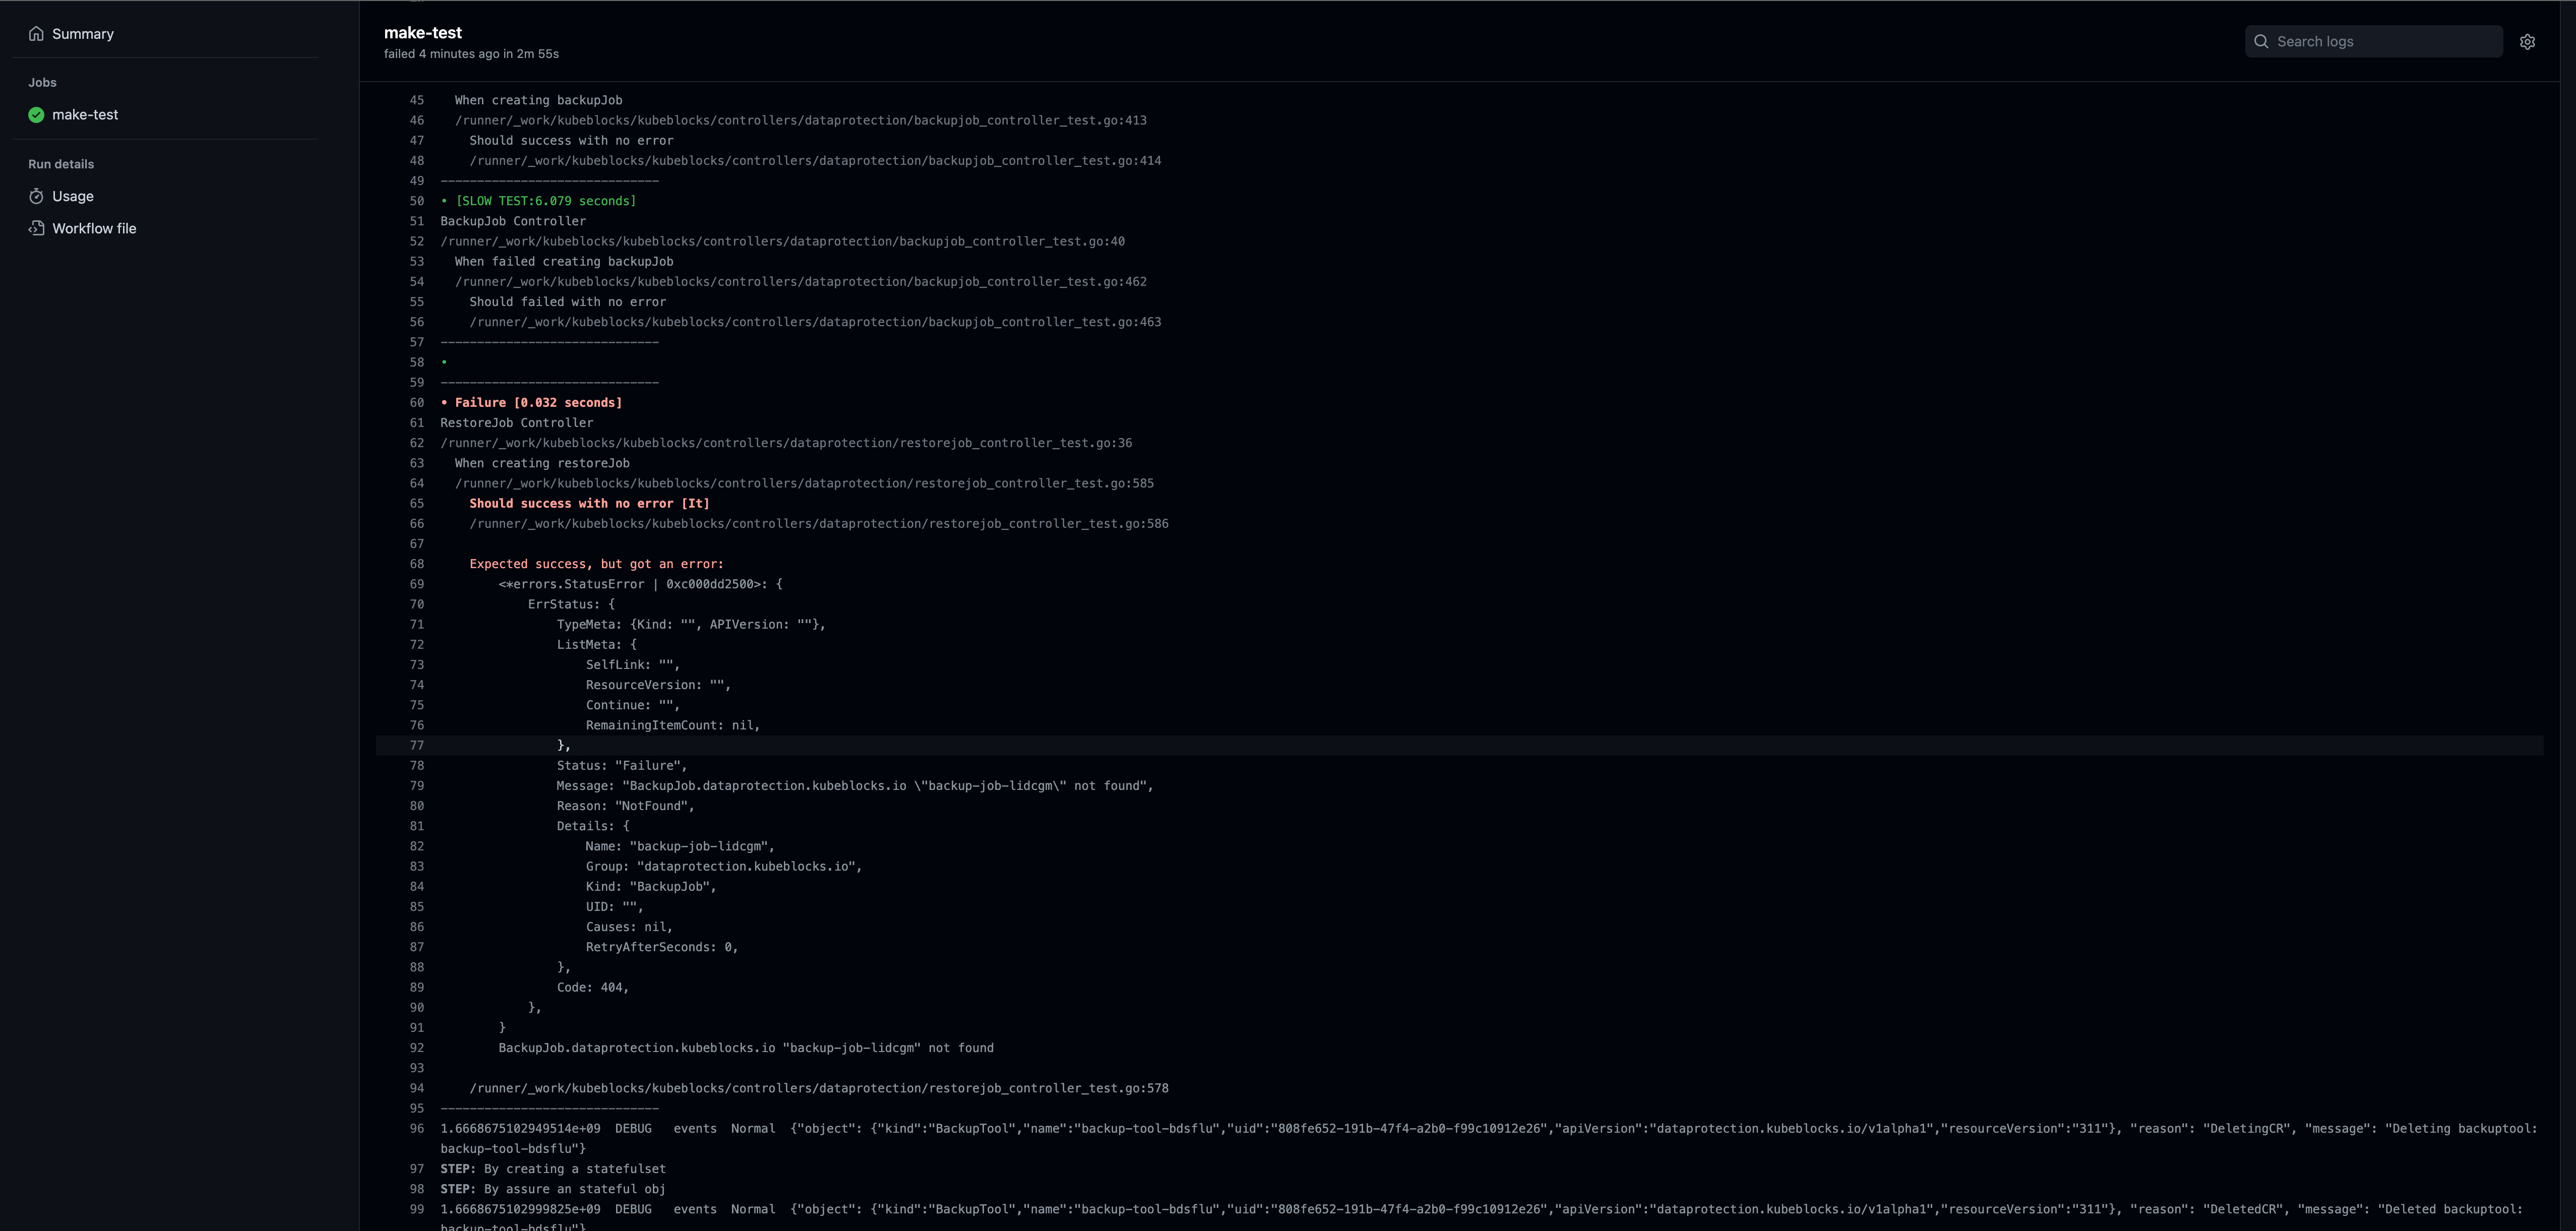Click log line number 77
Image resolution: width=2576 pixels, height=1231 pixels.
[416, 746]
